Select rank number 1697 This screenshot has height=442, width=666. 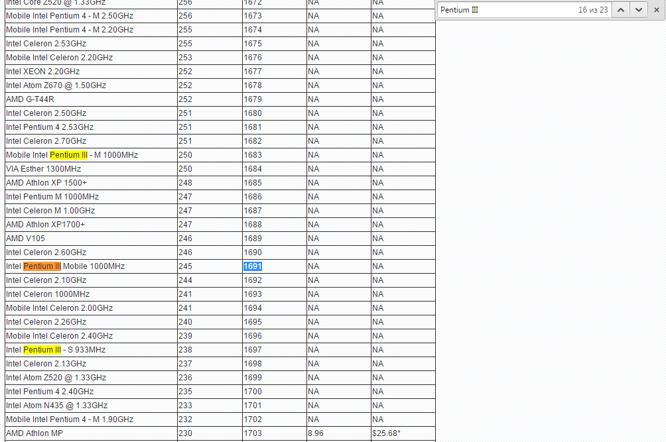[x=275, y=350]
